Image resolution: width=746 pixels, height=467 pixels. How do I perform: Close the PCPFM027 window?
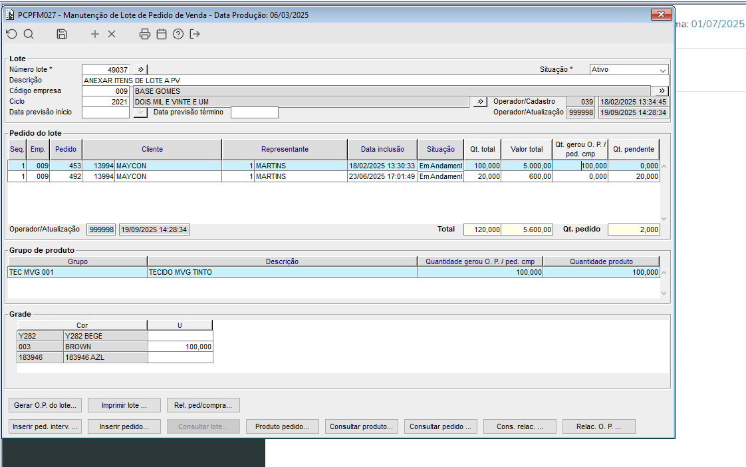click(661, 15)
